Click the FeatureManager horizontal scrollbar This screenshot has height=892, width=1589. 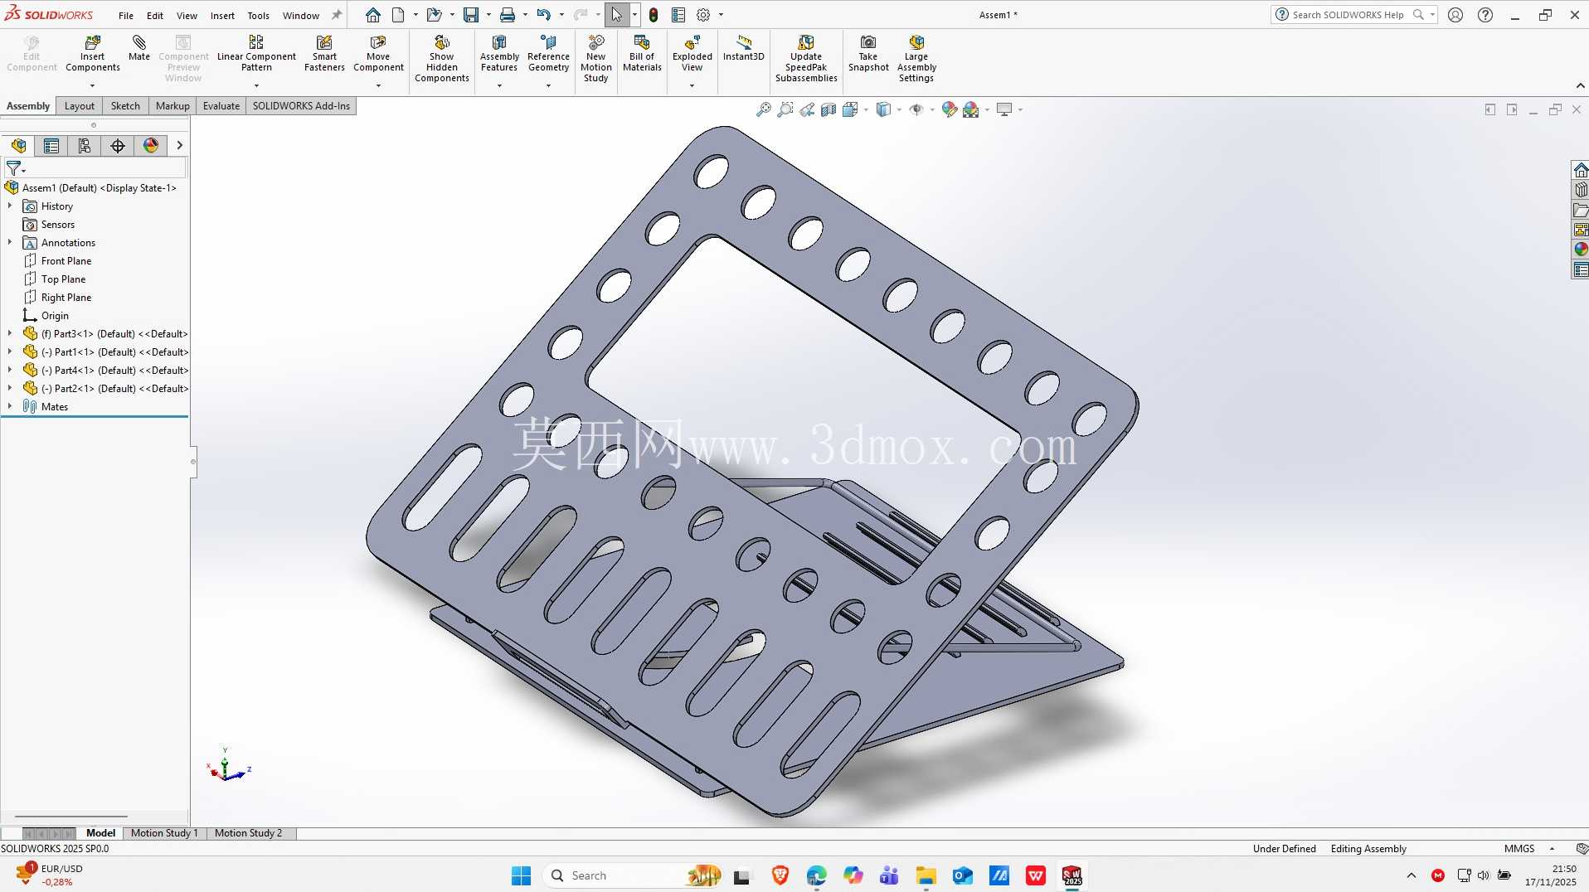71,817
